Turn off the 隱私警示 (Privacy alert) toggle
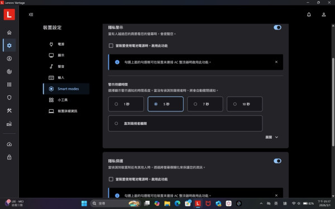The image size is (335, 209). (x=277, y=27)
